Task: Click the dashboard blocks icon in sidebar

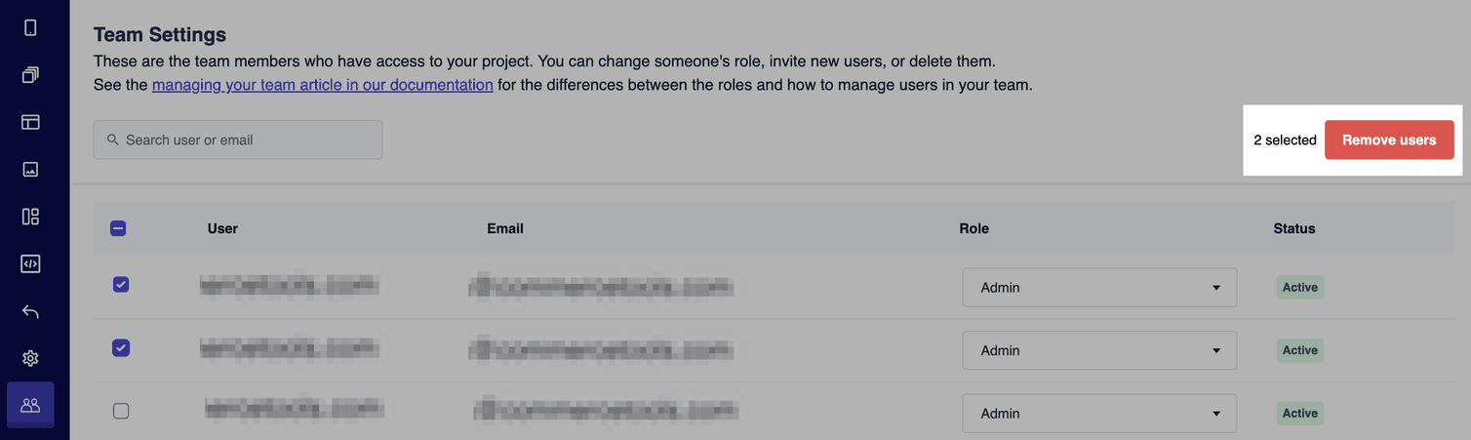Action: pos(30,217)
